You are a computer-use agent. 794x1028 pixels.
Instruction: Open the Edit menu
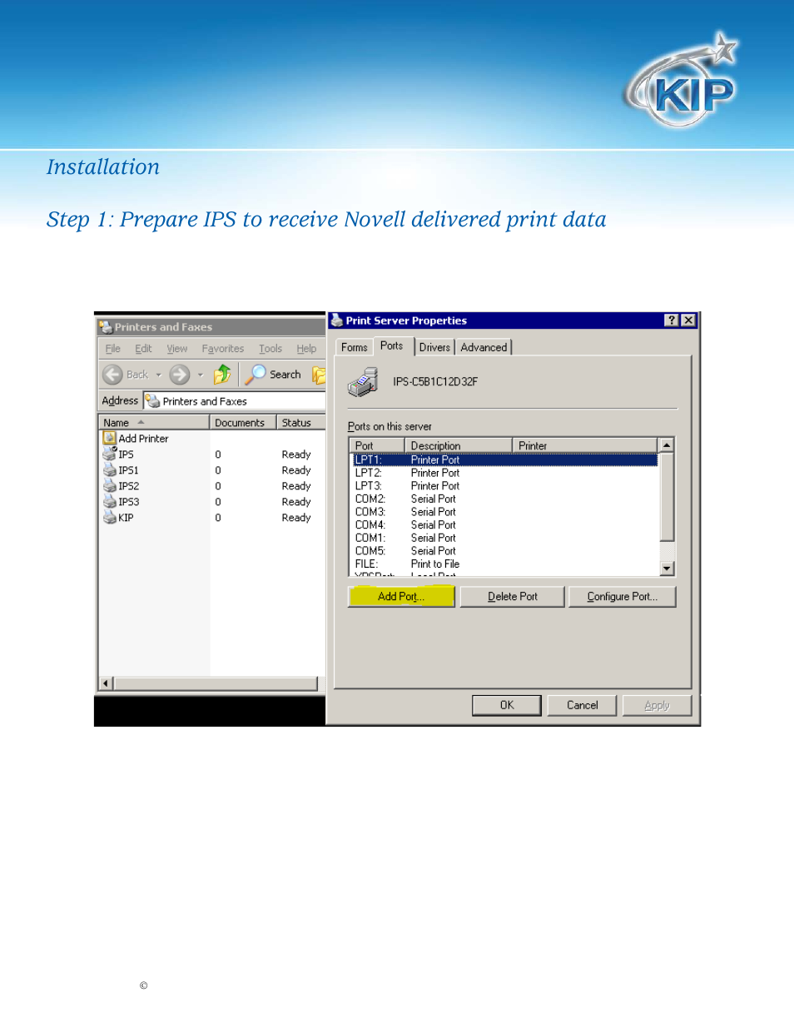coord(143,349)
